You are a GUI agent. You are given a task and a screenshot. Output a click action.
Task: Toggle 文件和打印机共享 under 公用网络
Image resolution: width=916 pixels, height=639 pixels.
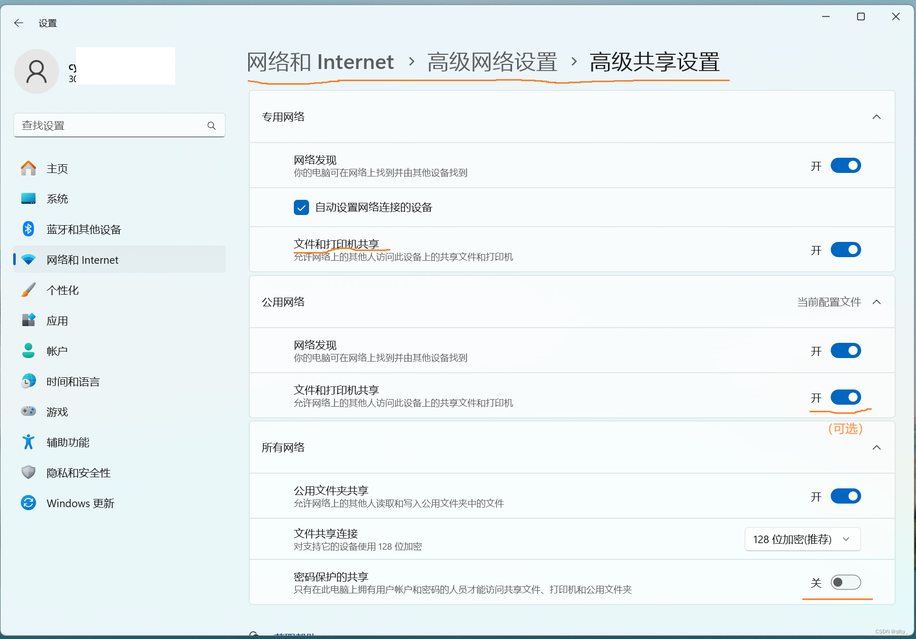[845, 398]
